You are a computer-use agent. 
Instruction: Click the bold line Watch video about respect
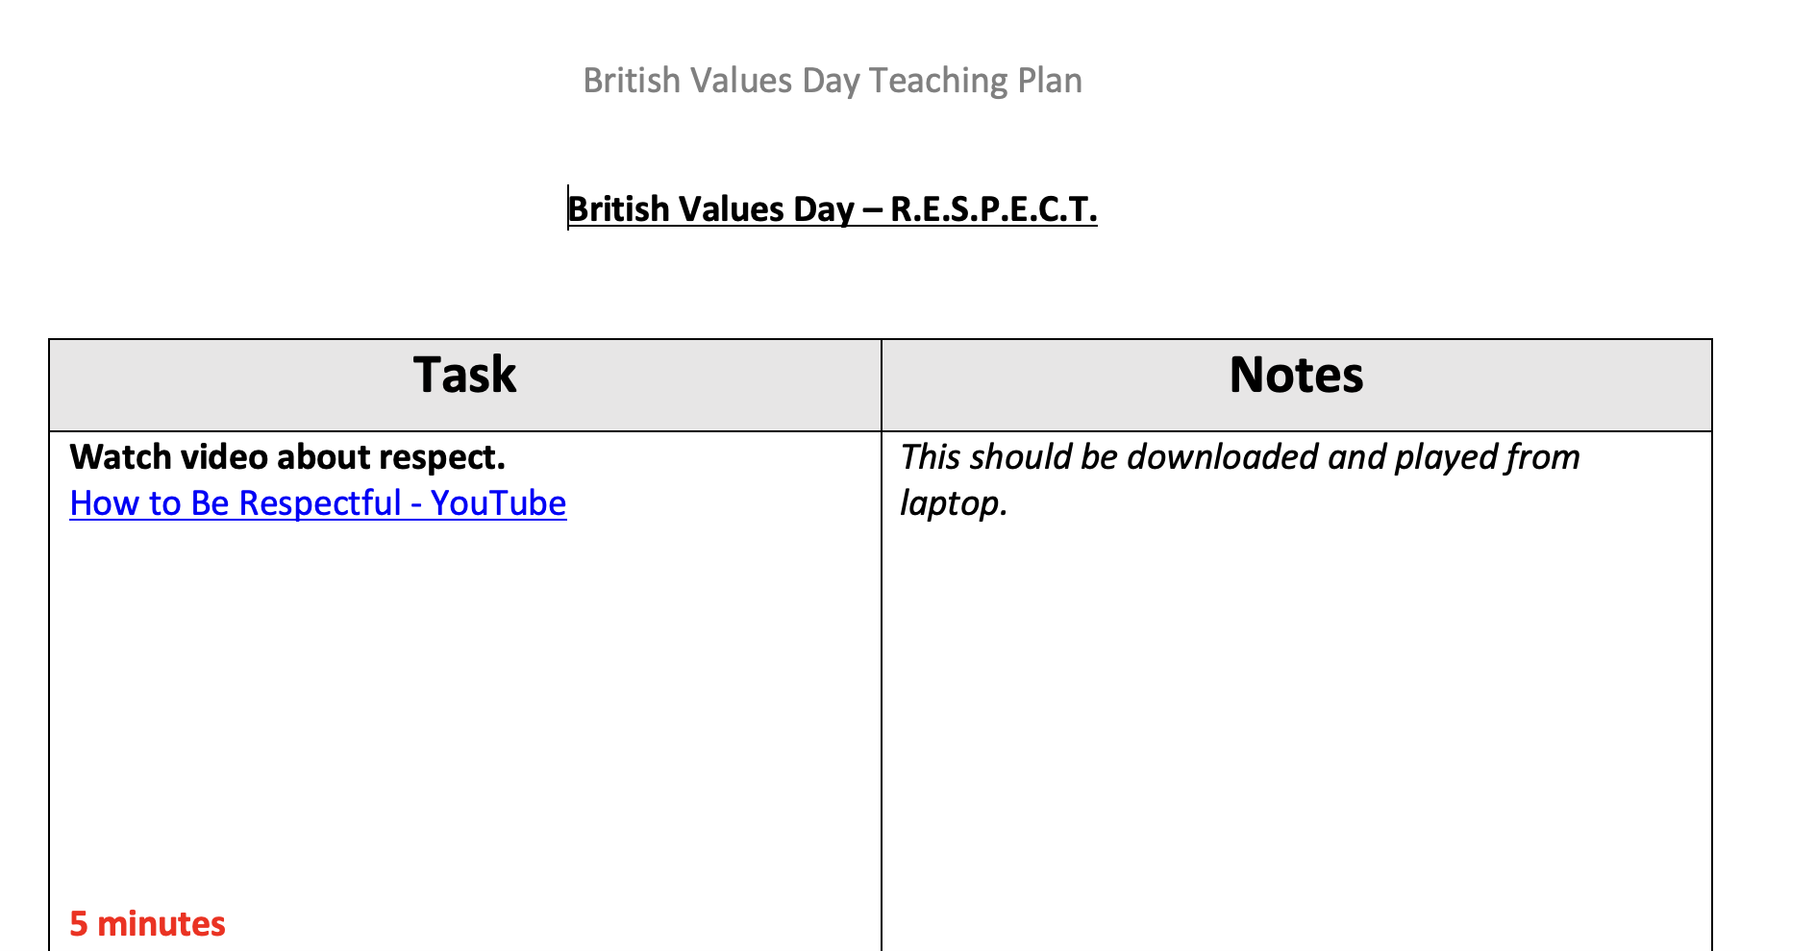tap(287, 457)
